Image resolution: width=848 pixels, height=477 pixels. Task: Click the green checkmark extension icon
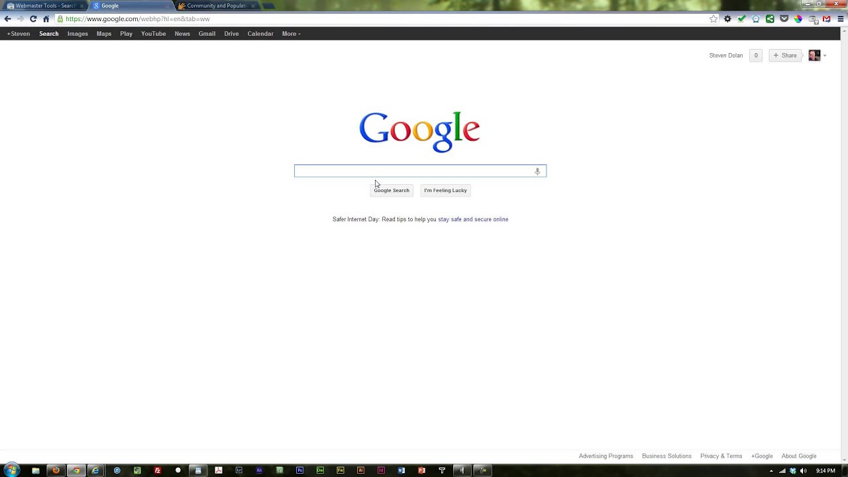point(741,19)
